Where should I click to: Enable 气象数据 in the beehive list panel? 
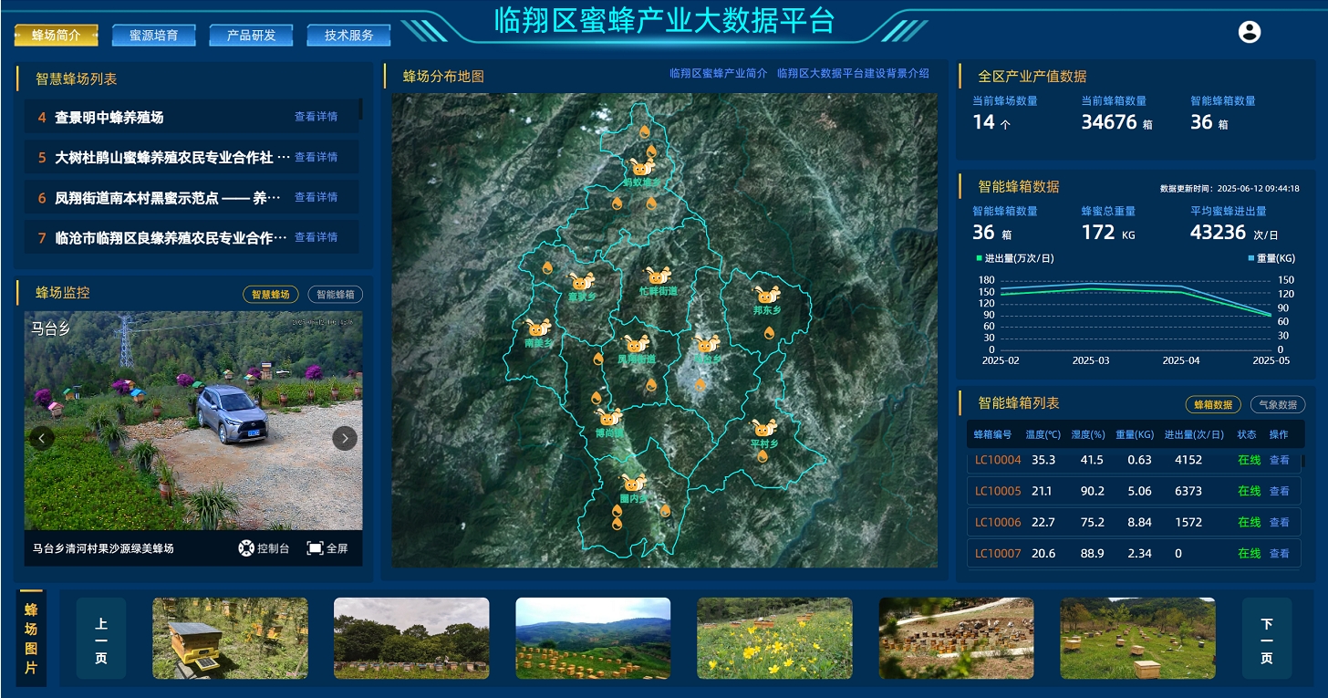(x=1277, y=404)
